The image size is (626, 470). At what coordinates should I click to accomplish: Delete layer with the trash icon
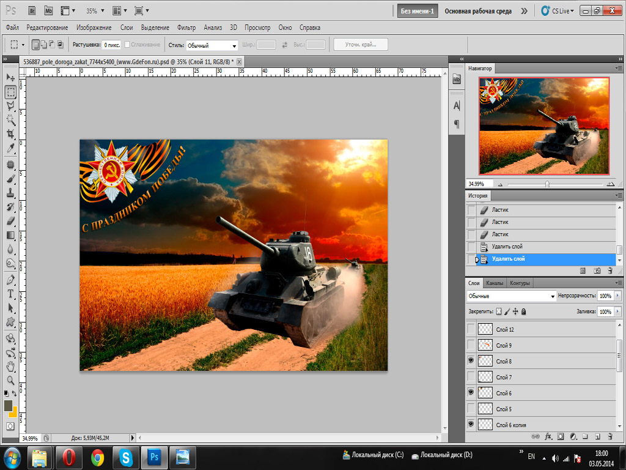(611, 437)
